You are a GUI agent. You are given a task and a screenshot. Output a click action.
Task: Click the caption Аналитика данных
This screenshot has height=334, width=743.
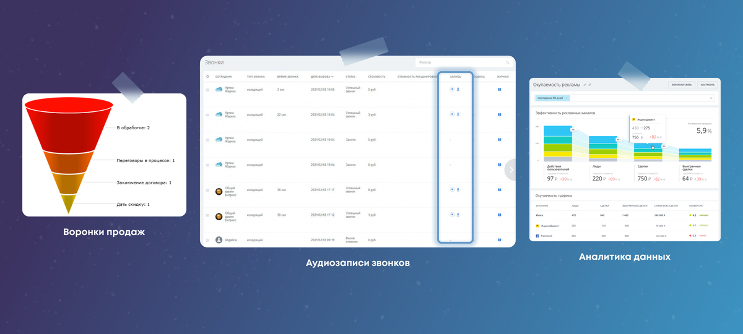625,256
